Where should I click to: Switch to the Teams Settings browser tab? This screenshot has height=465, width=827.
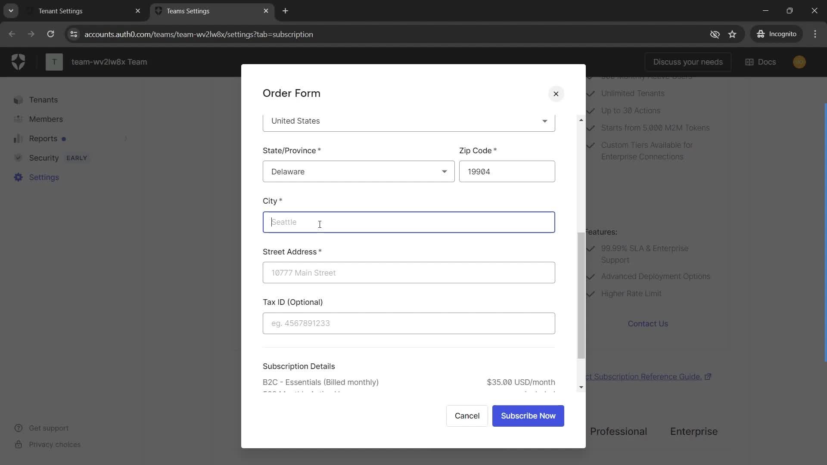(211, 11)
